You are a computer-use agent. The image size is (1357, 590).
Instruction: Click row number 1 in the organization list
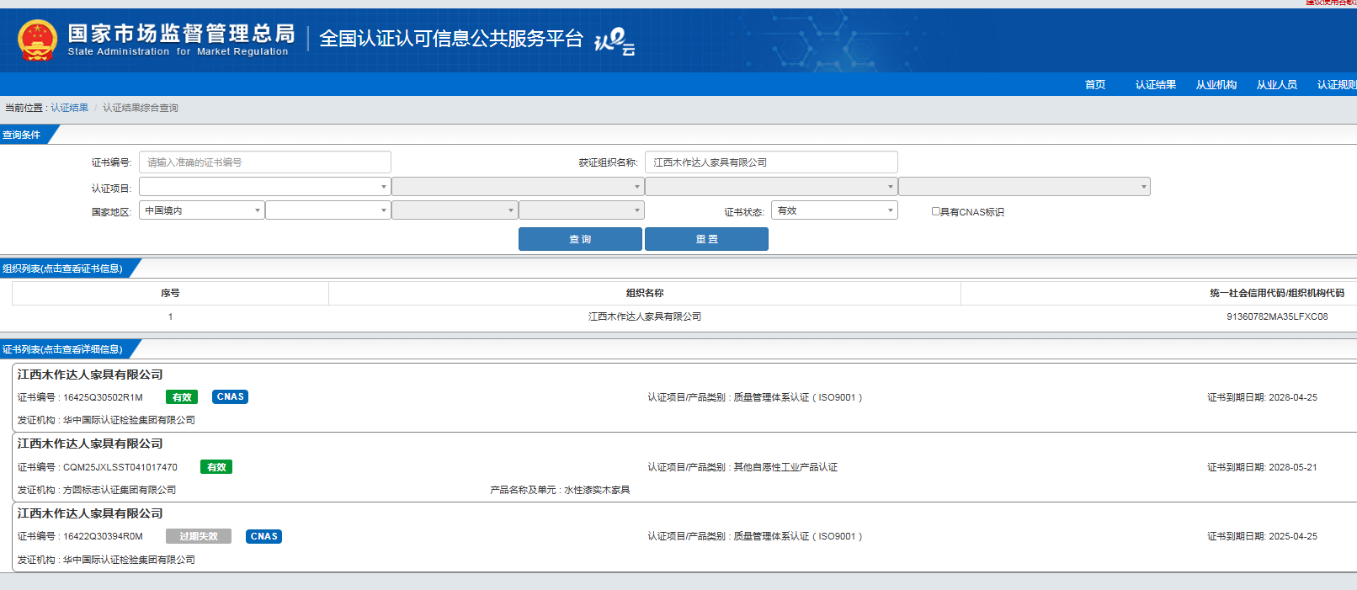170,316
